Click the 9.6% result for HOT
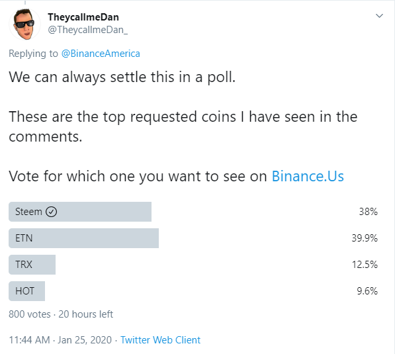 367,291
